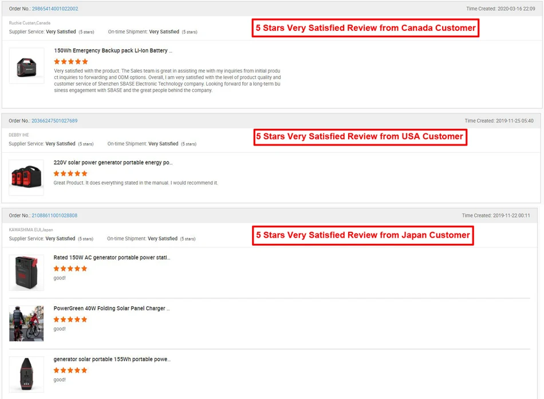Screen dimensions: 544x399
Task: Open PowerGreen 40W Folding Solar Panel Charger title
Action: tap(111, 309)
